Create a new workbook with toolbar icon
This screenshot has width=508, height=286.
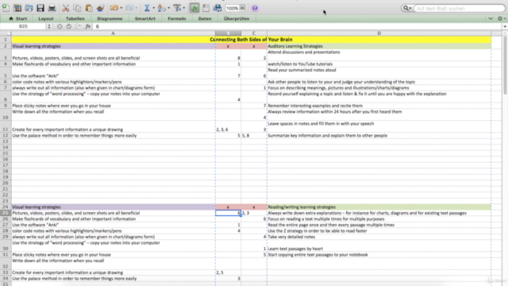coord(6,8)
